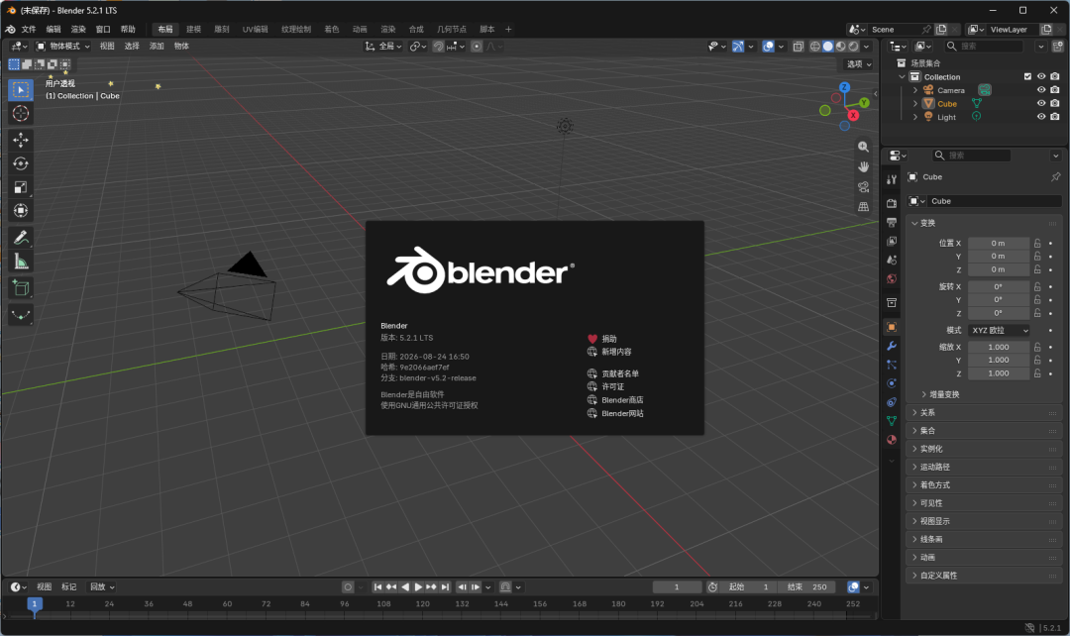1070x636 pixels.
Task: Expand the Delta Transform section
Action: click(x=939, y=394)
